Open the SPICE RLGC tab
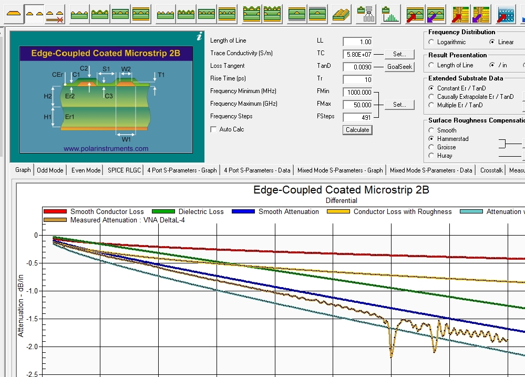 click(x=124, y=170)
